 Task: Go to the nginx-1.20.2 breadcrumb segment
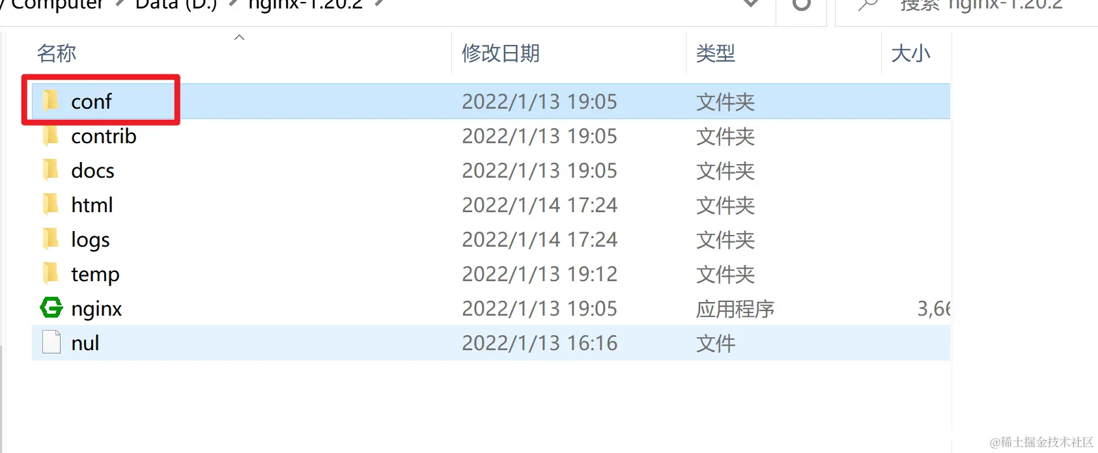pos(305,5)
